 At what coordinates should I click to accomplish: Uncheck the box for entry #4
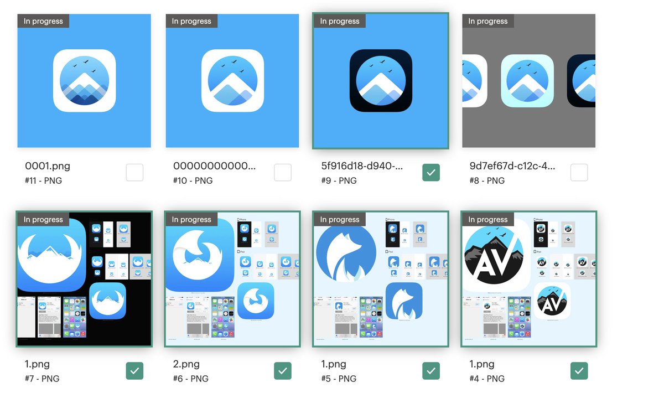(579, 371)
